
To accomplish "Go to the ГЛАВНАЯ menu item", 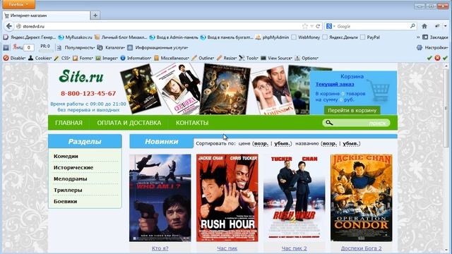I will coord(69,123).
